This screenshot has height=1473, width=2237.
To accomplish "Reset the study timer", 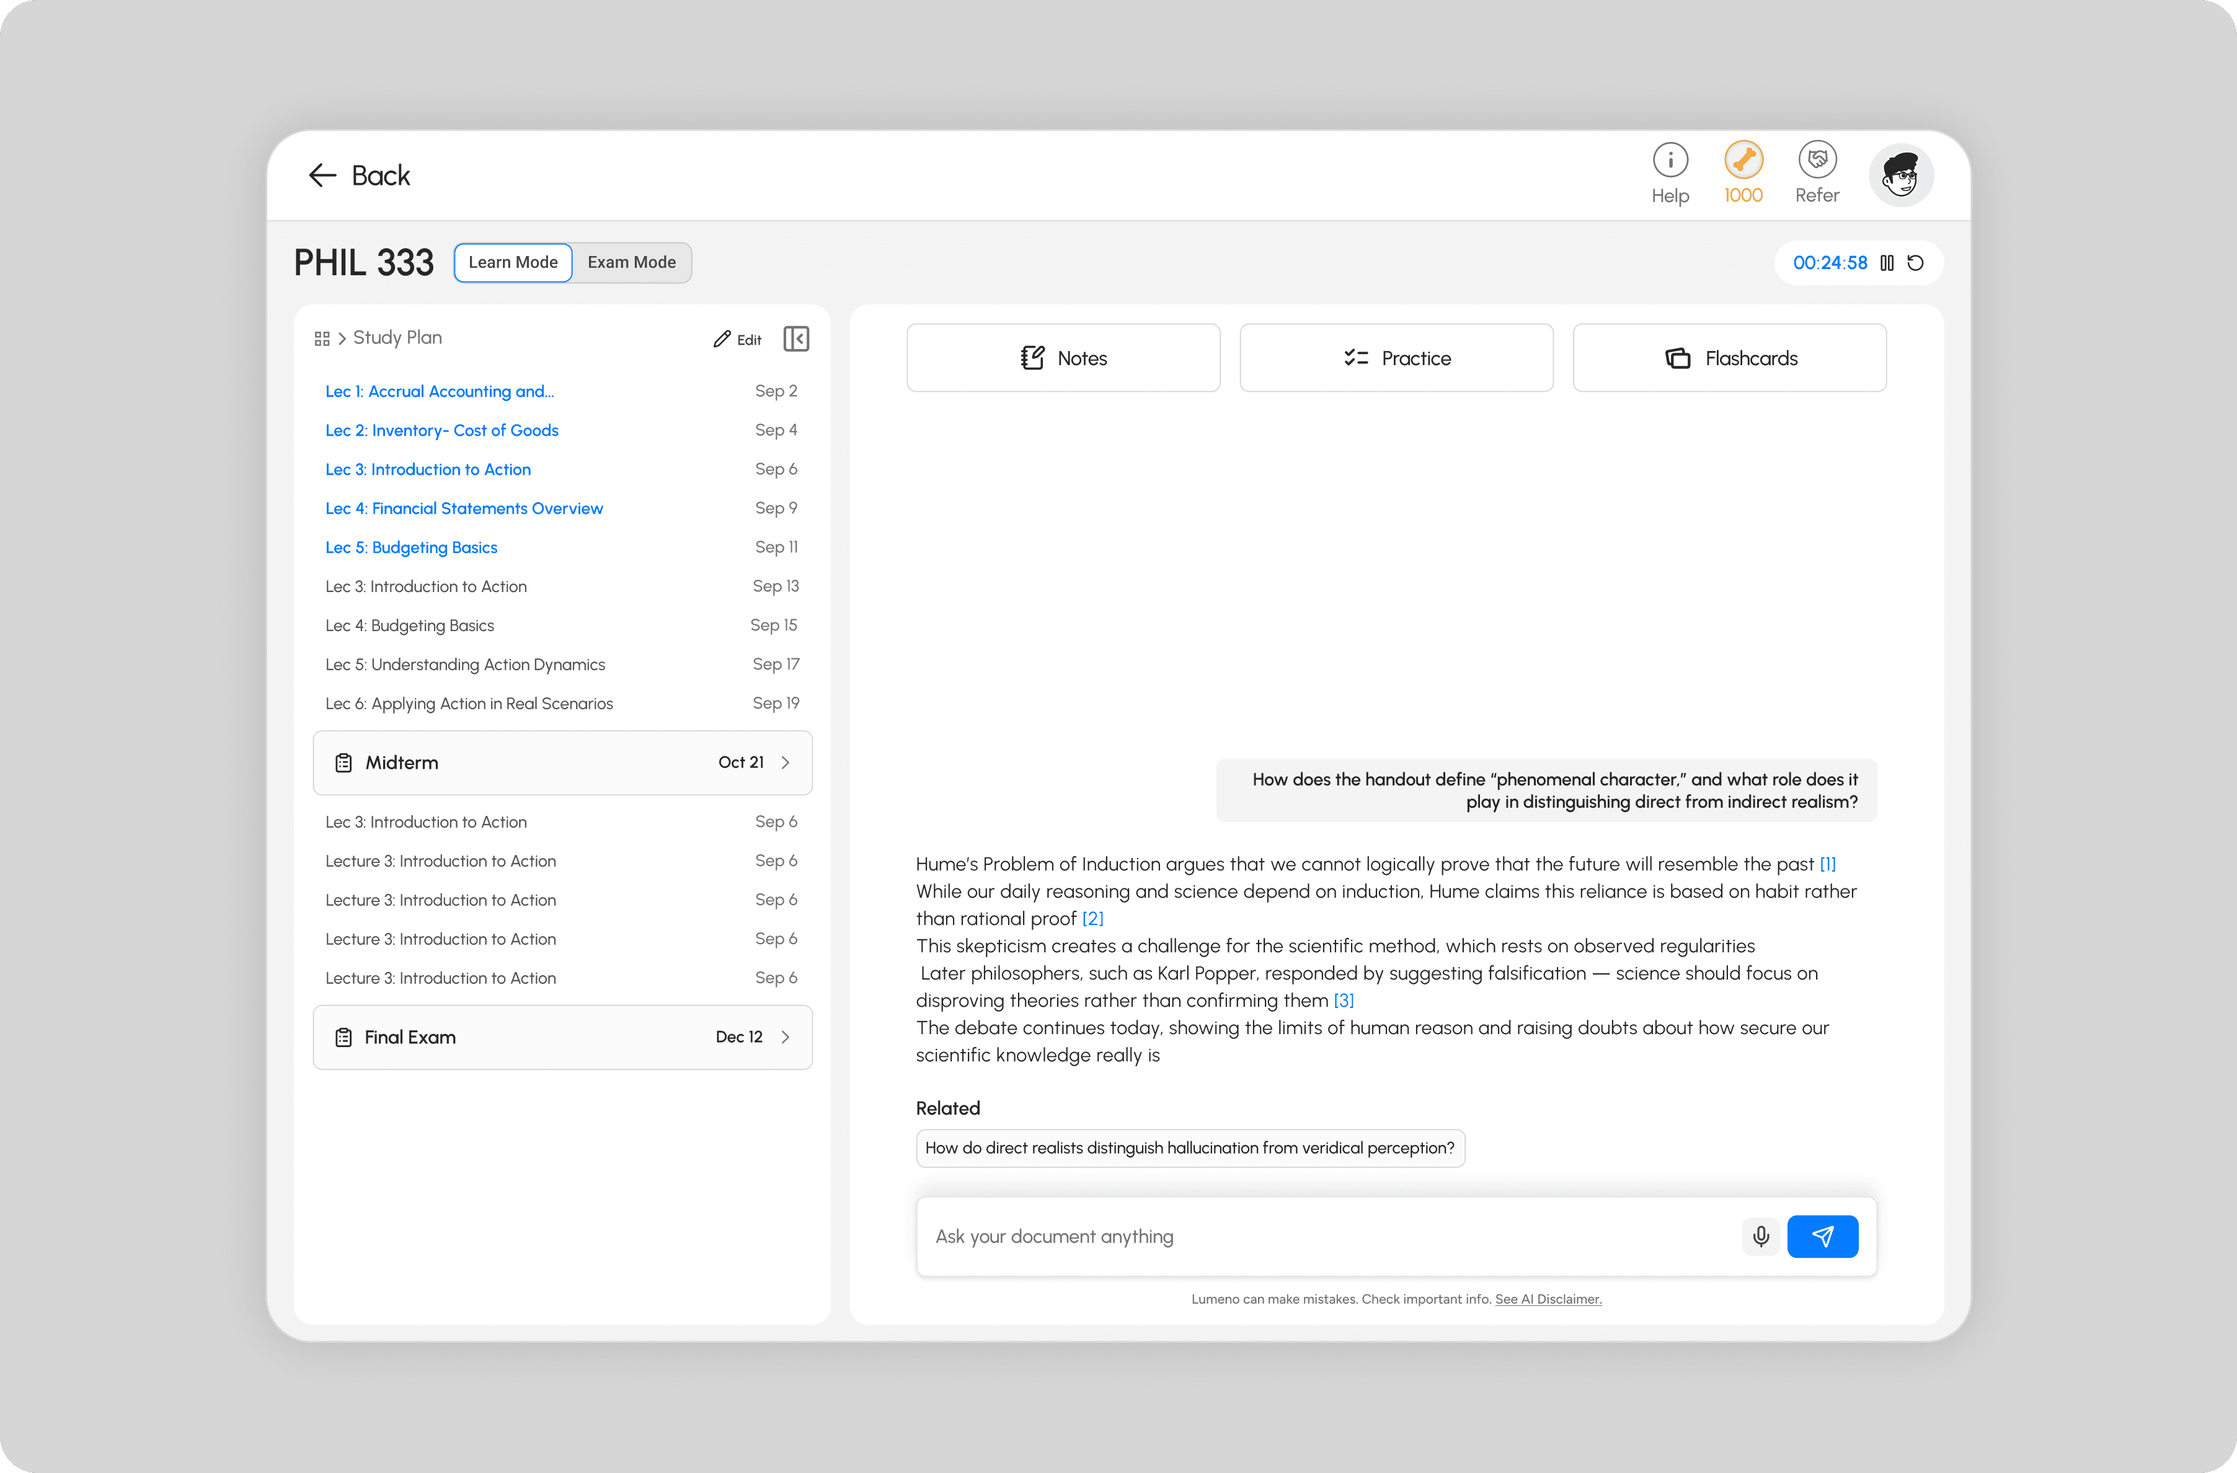I will coord(1916,263).
